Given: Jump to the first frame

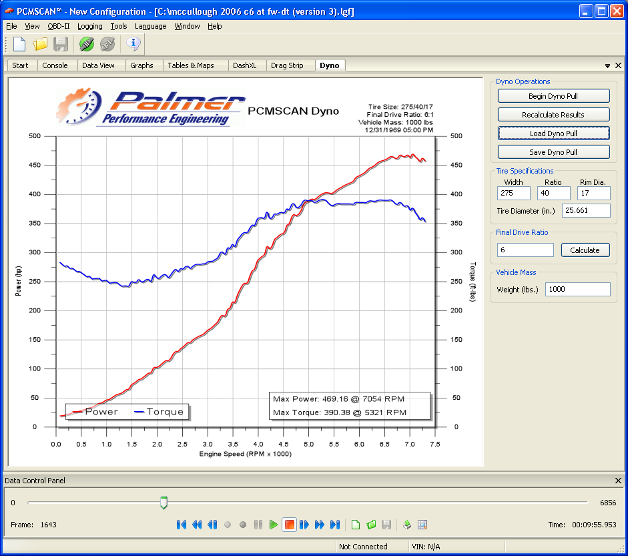Looking at the screenshot, I should 182,525.
